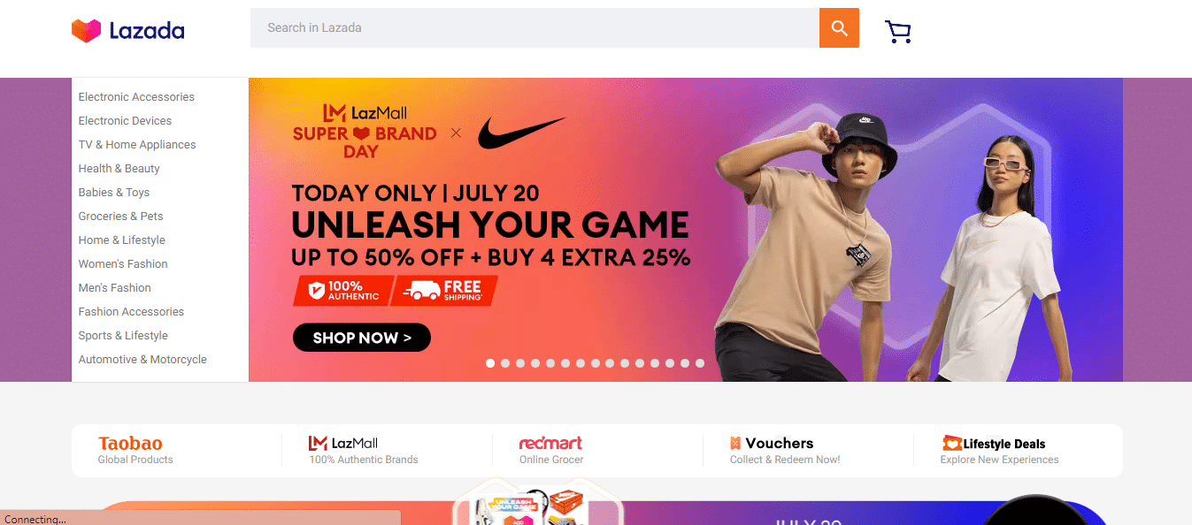
Task: Open the Groceries & Pets category
Action: (120, 217)
